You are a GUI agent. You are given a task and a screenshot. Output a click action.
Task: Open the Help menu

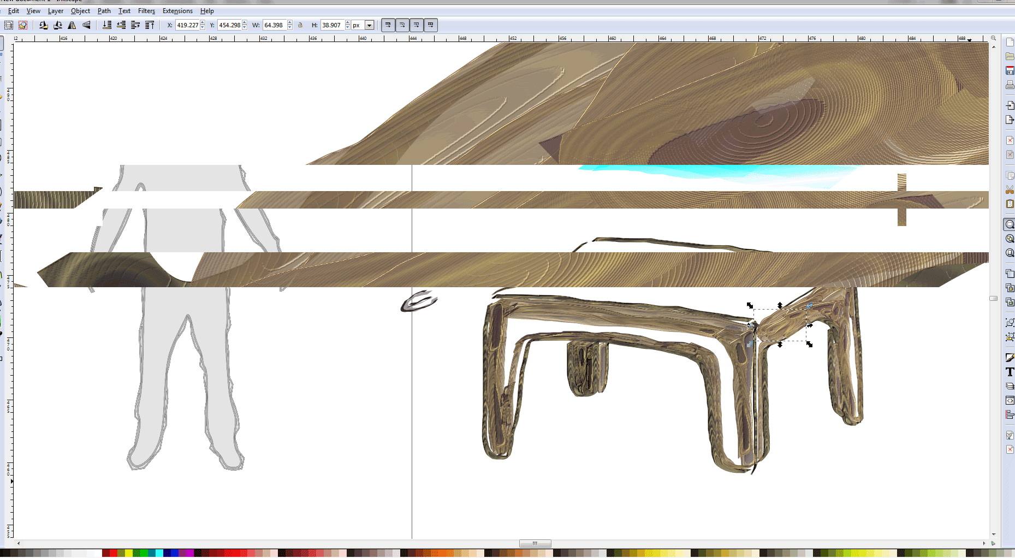click(207, 11)
